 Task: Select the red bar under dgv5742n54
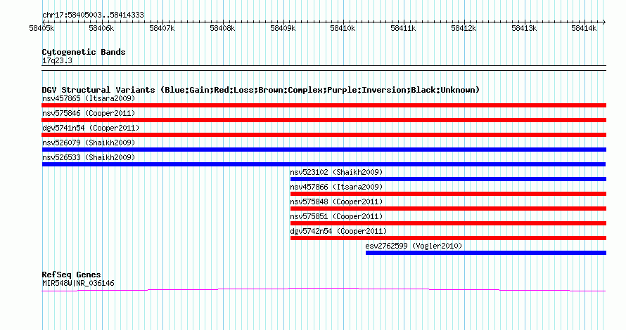click(x=448, y=238)
